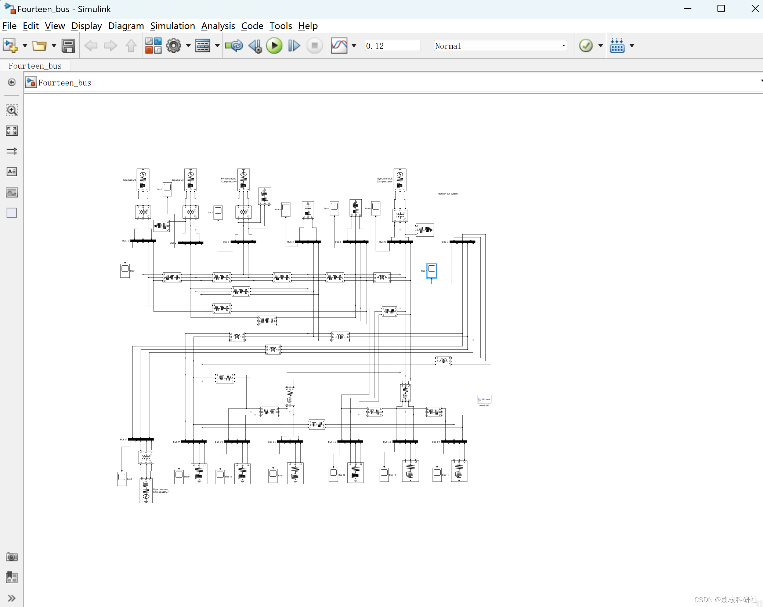
Task: Click the screenshot camera icon
Action: pos(12,557)
